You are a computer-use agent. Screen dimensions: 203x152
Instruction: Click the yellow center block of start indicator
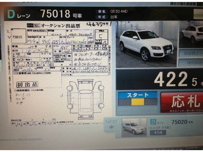tap(137, 102)
